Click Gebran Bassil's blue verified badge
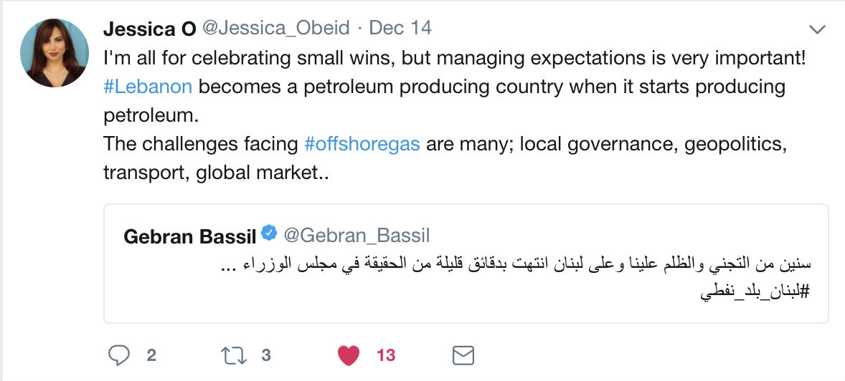This screenshot has height=381, width=845. point(268,233)
